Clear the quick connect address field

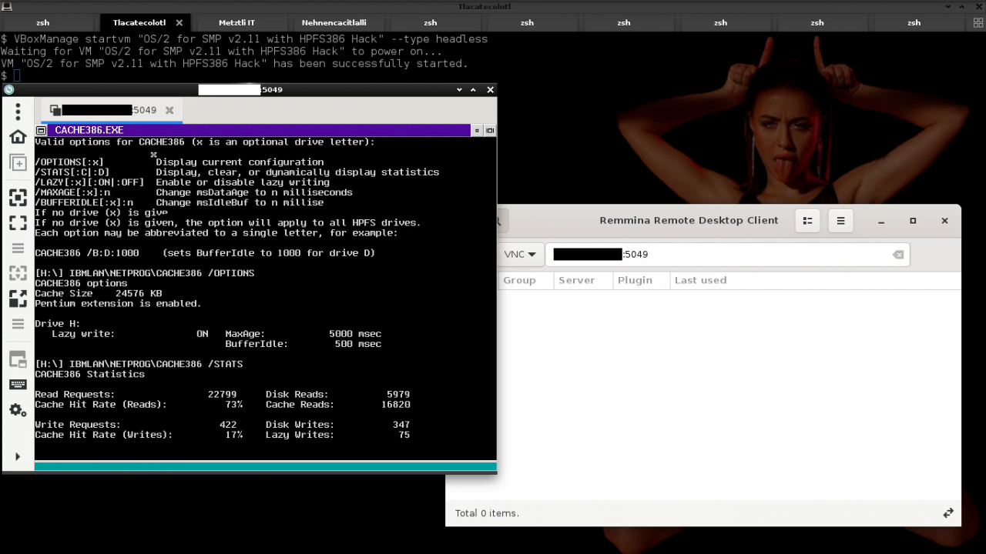[x=898, y=255]
